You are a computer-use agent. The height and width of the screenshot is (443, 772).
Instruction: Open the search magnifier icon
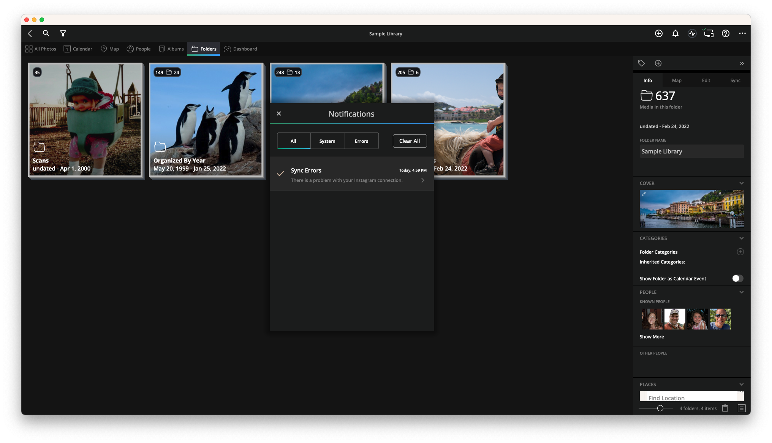tap(46, 33)
